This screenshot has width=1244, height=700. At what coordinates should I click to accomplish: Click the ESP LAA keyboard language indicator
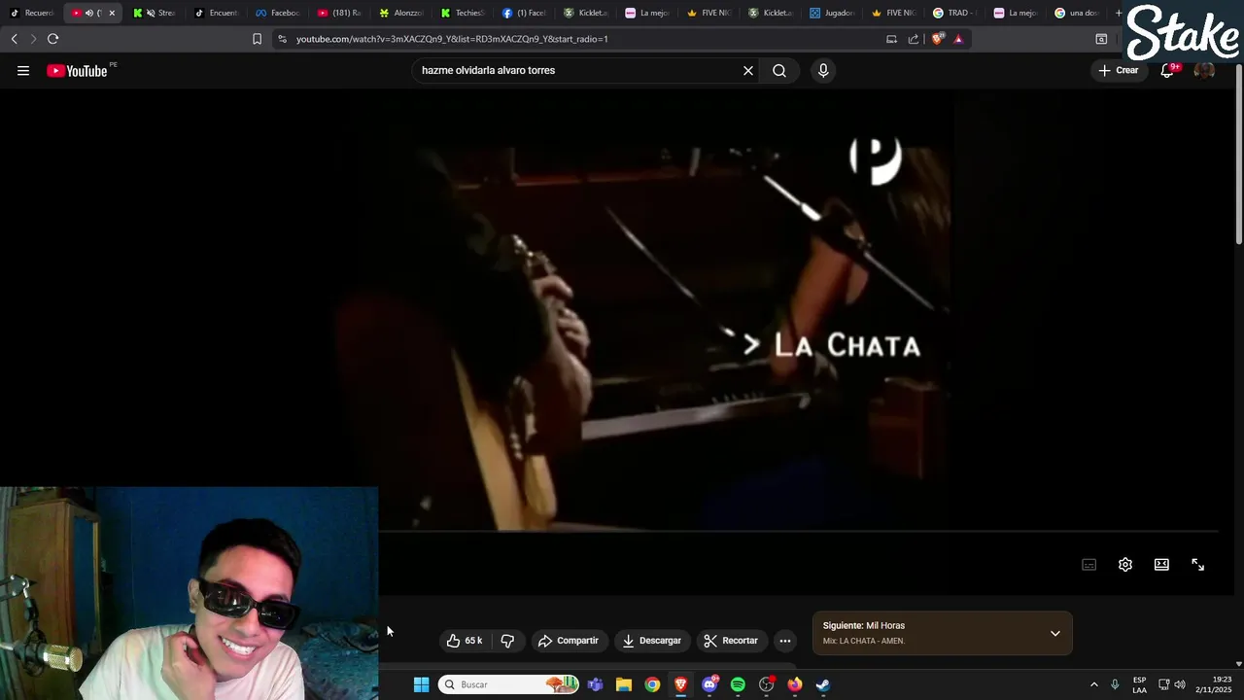pyautogui.click(x=1139, y=684)
